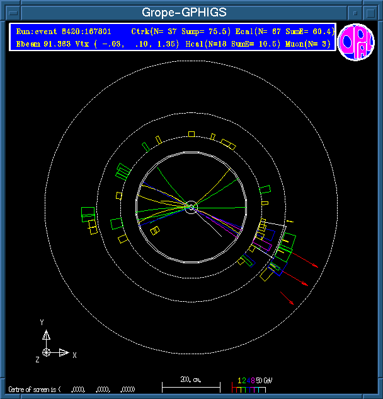Screen dimensions: 383x399
Task: Pick the yellow calorimeter block at top center
Action: (193, 133)
